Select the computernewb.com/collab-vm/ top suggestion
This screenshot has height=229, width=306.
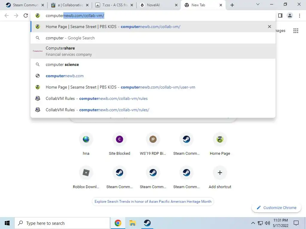[153, 27]
